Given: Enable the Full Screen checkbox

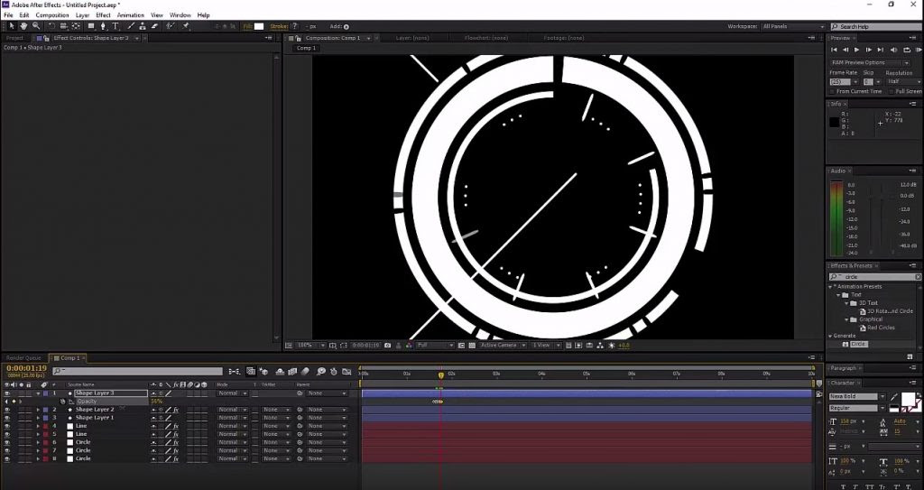Looking at the screenshot, I should [892, 91].
